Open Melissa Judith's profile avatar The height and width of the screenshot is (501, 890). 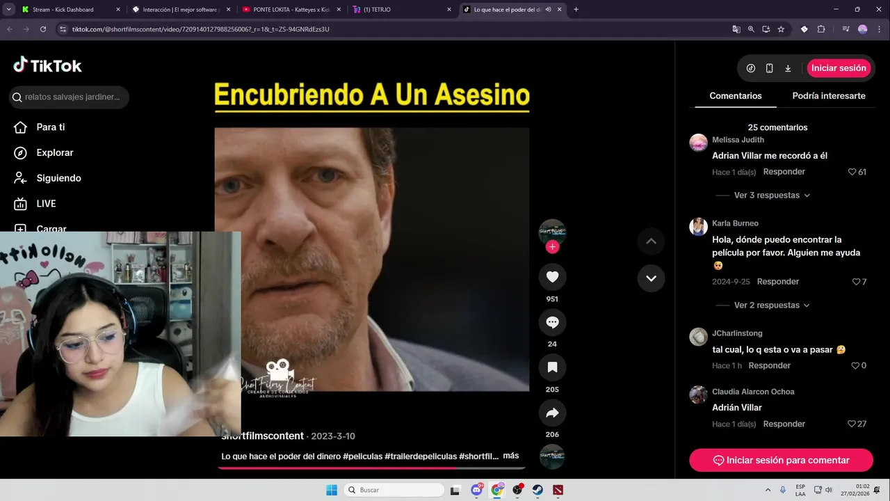(x=698, y=143)
